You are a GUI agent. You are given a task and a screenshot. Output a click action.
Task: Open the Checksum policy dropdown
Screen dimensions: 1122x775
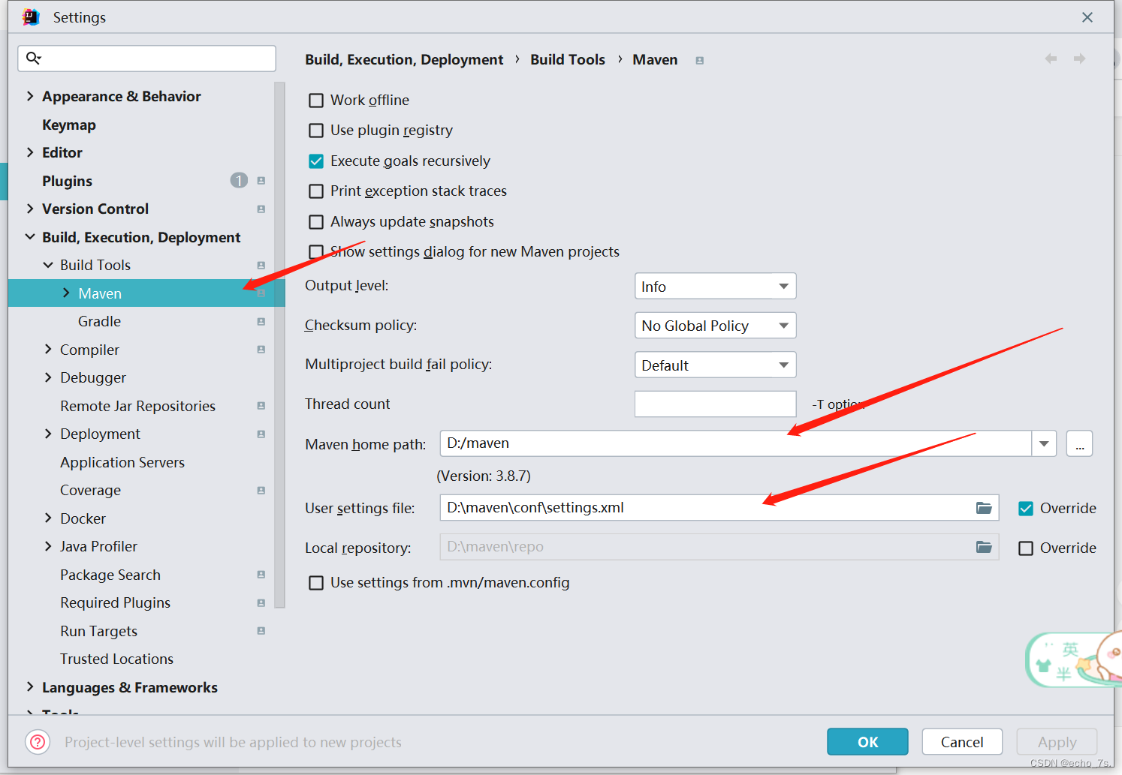pos(715,326)
